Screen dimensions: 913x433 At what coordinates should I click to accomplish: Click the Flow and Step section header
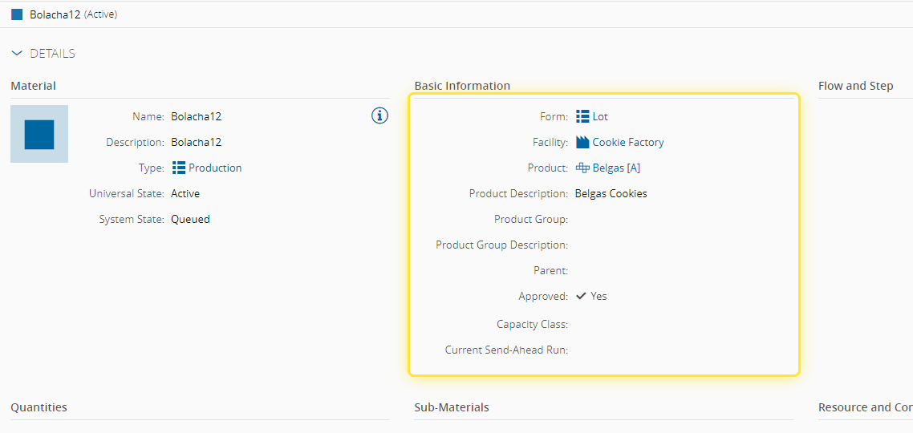tap(855, 86)
